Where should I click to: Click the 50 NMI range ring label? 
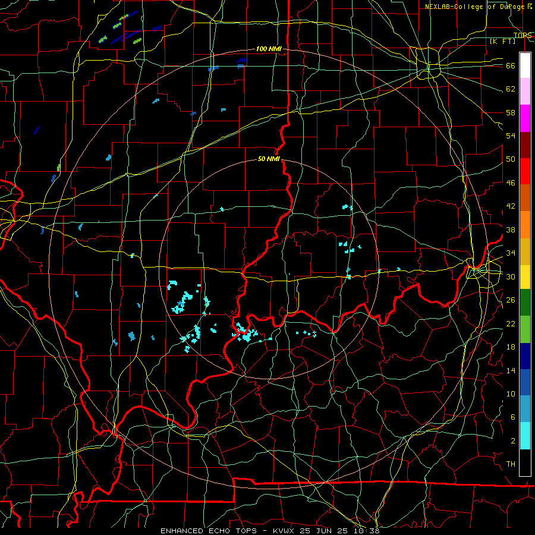point(269,159)
